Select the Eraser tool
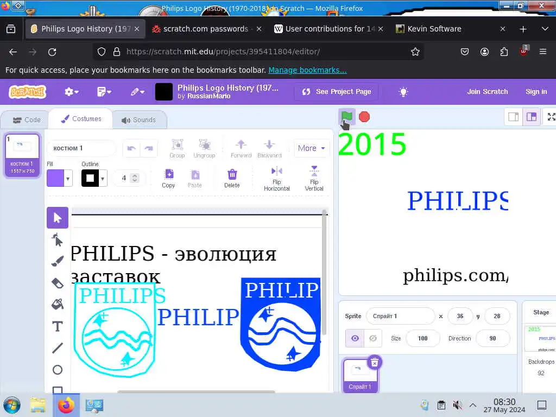This screenshot has width=556, height=417. tap(58, 283)
